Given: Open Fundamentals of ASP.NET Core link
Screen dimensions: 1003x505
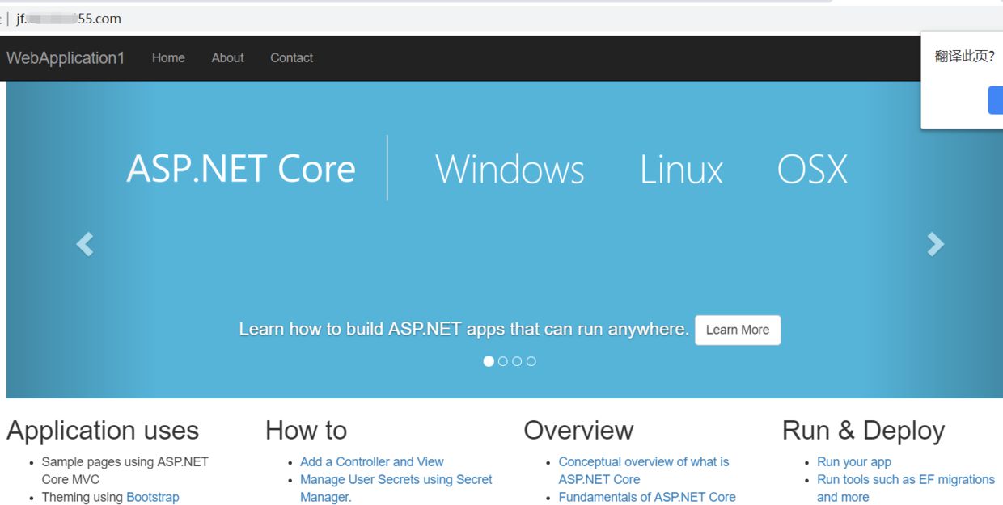Looking at the screenshot, I should point(647,497).
